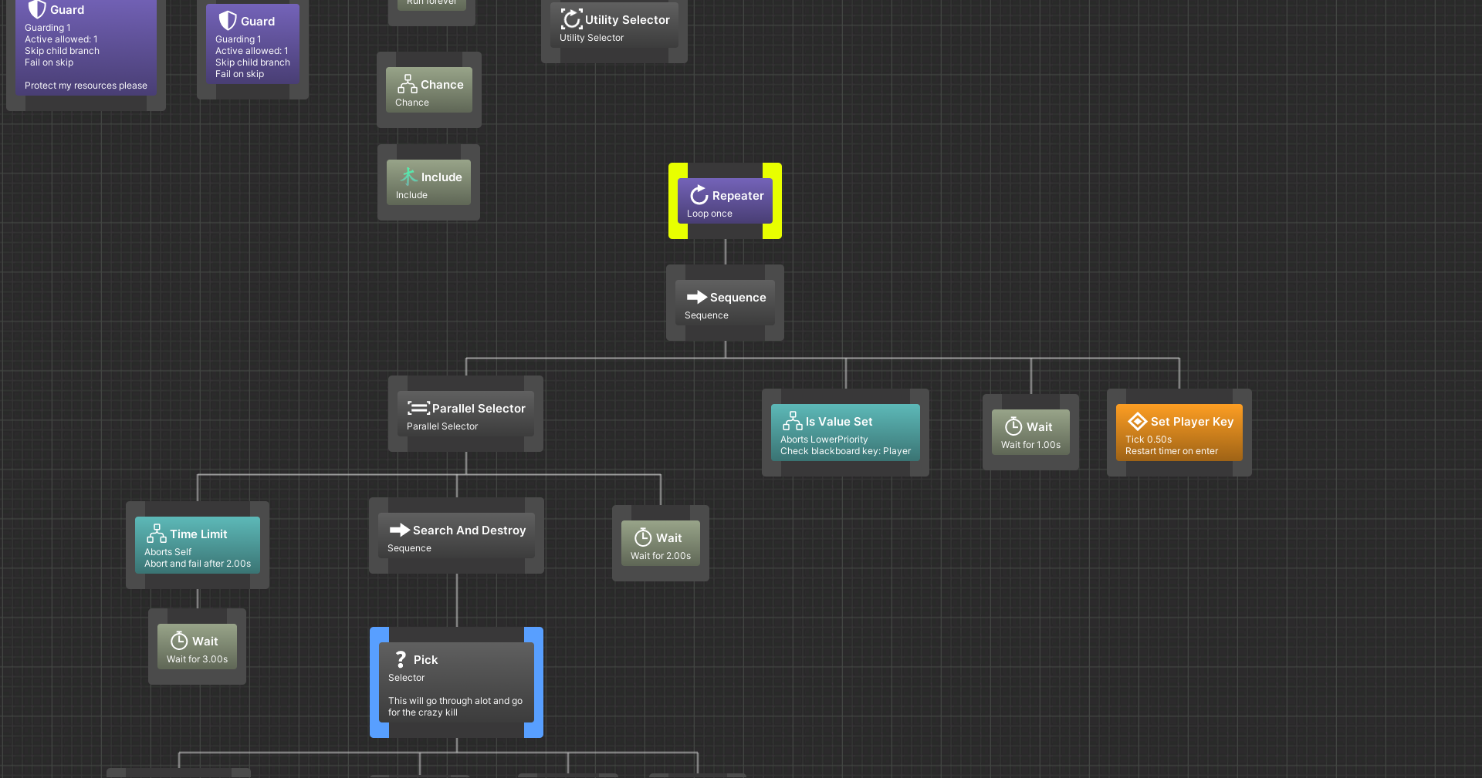Click the loop arrow icon on Repeater
Viewport: 1482px width, 778px height.
point(699,195)
